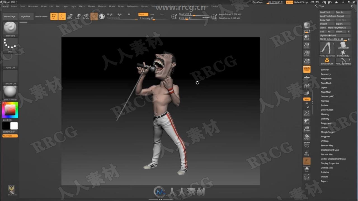Open the Brush menu
The height and width of the screenshot is (201, 358).
pos(14,6)
